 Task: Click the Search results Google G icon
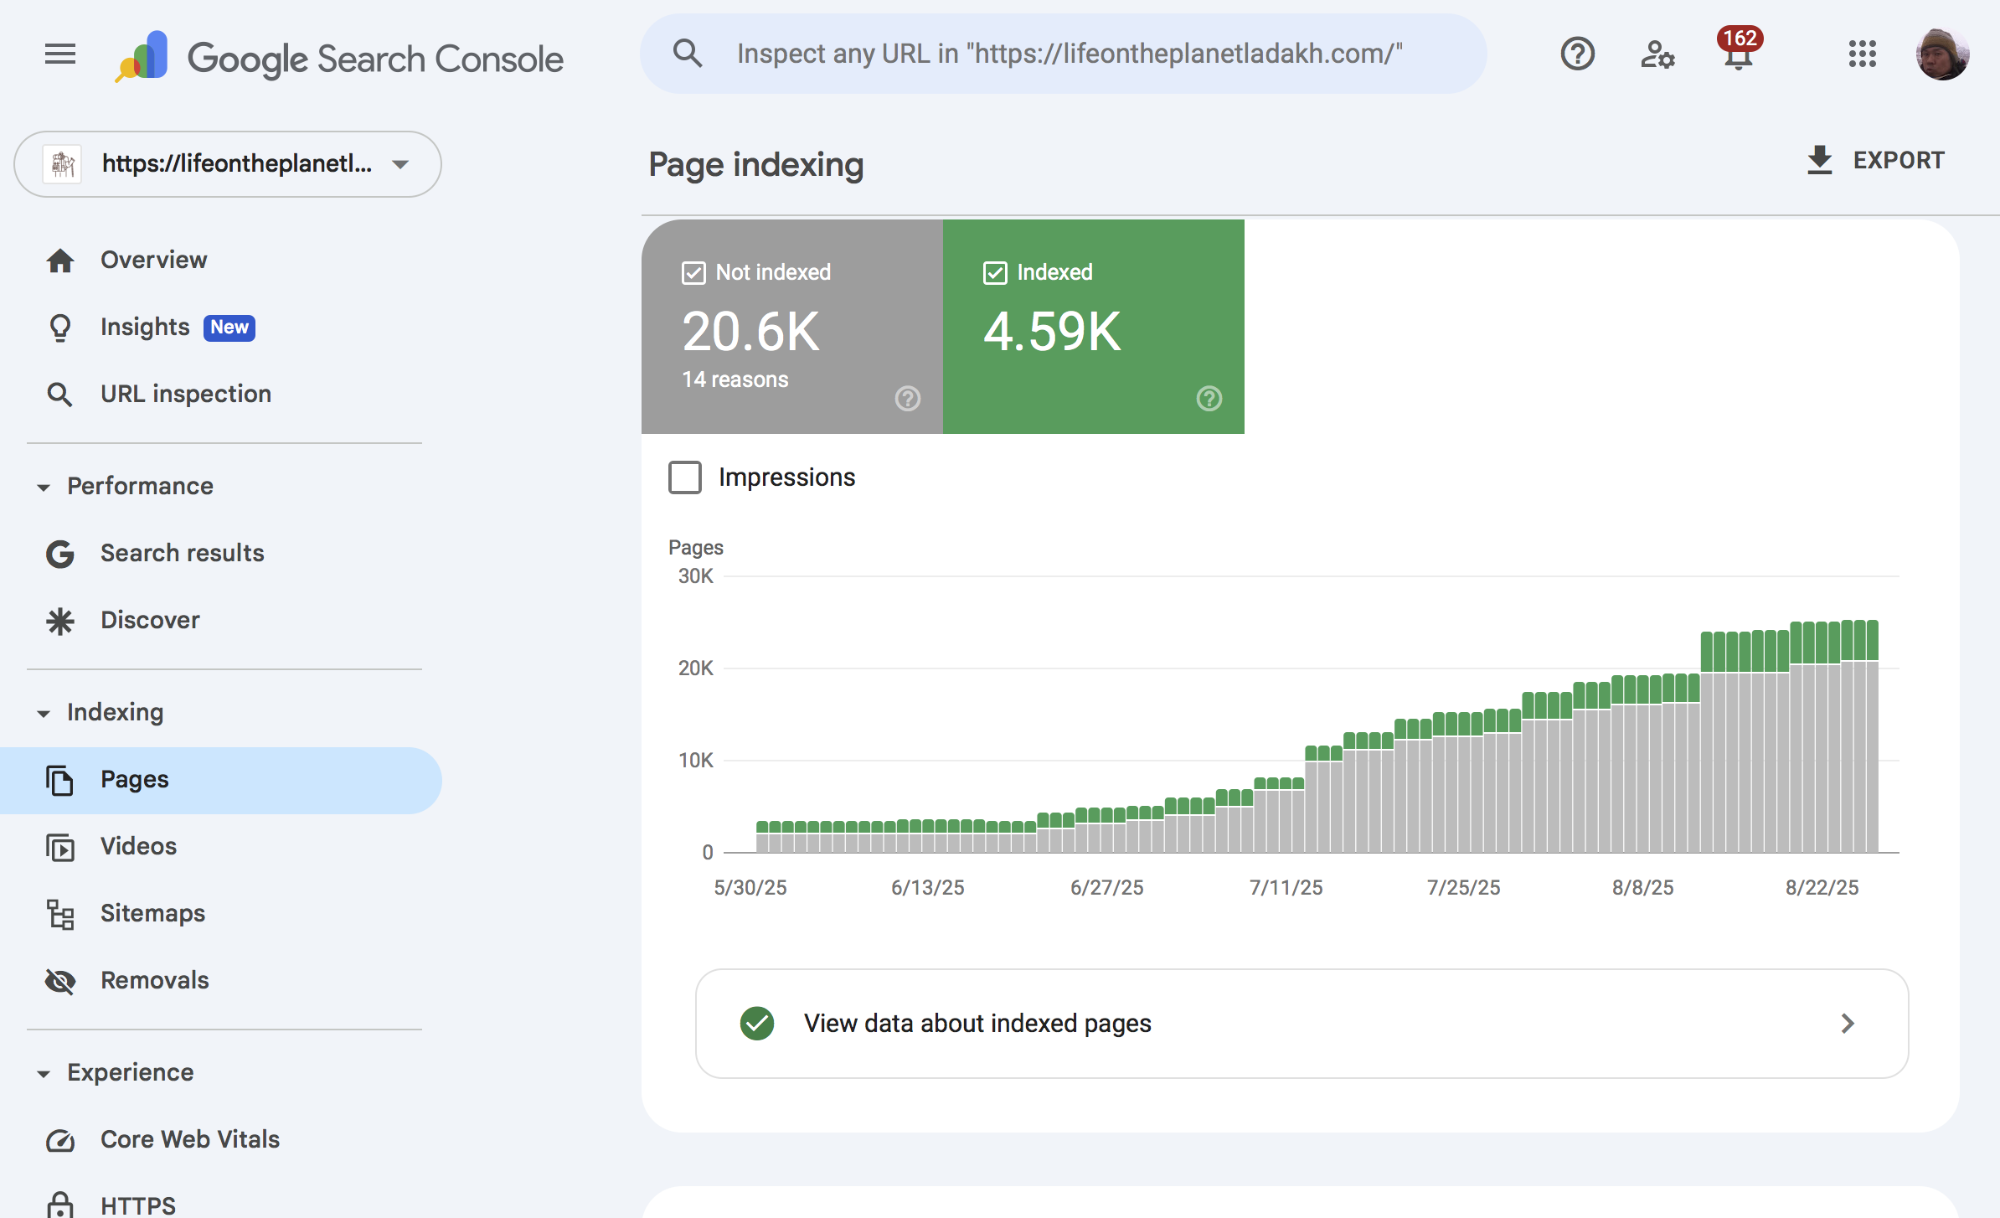coord(60,554)
